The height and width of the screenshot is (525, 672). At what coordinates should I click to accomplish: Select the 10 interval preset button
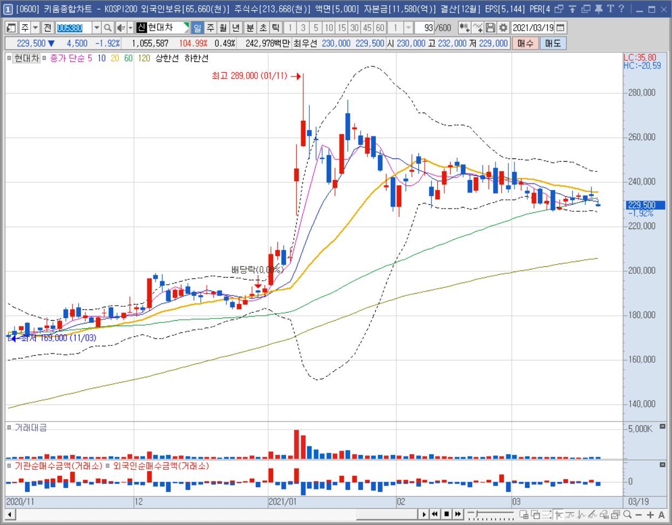pos(329,27)
